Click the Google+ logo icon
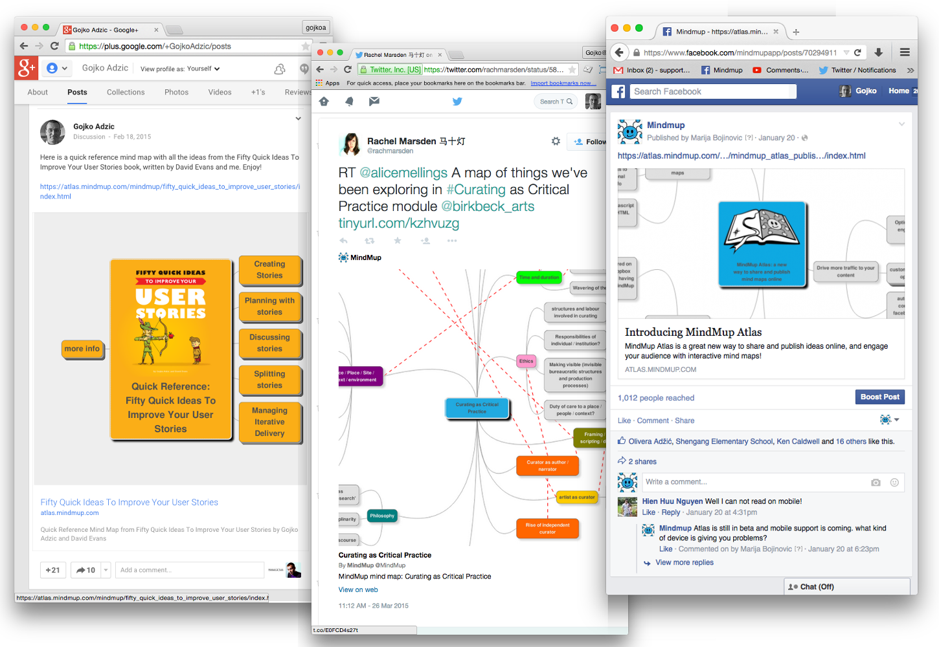 [26, 68]
